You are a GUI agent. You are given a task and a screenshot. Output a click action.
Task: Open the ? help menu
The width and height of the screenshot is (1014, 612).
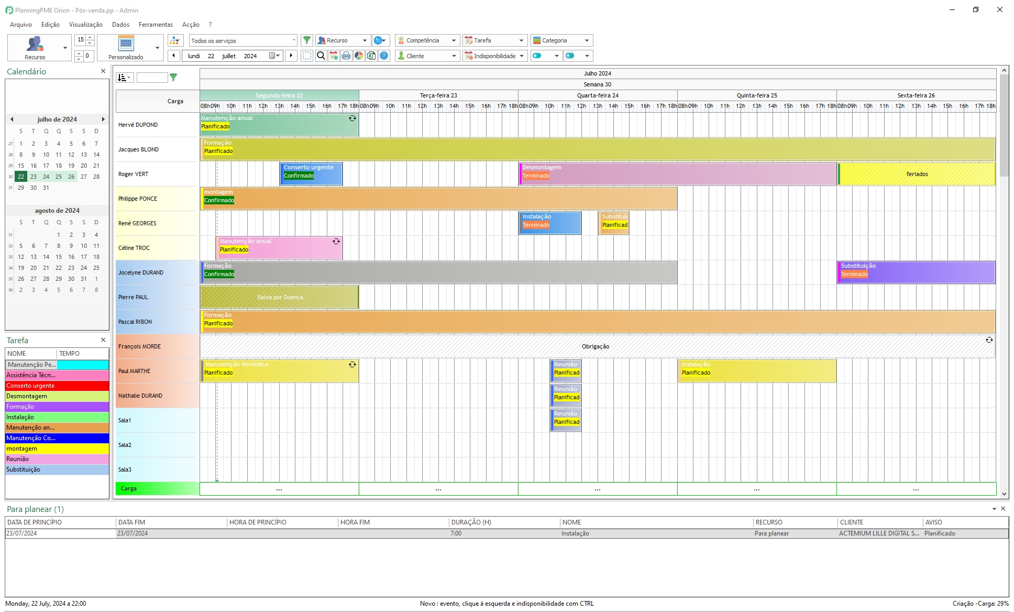210,25
